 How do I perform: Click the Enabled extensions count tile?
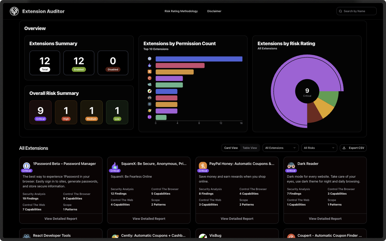[x=79, y=63]
